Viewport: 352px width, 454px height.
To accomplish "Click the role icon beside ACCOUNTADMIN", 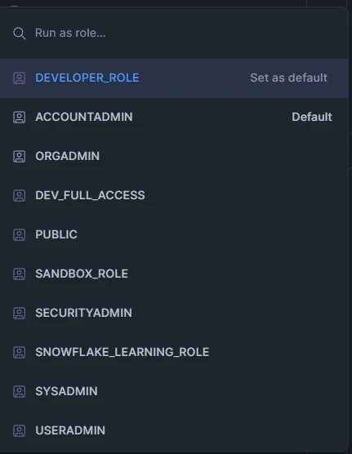I will tap(19, 118).
